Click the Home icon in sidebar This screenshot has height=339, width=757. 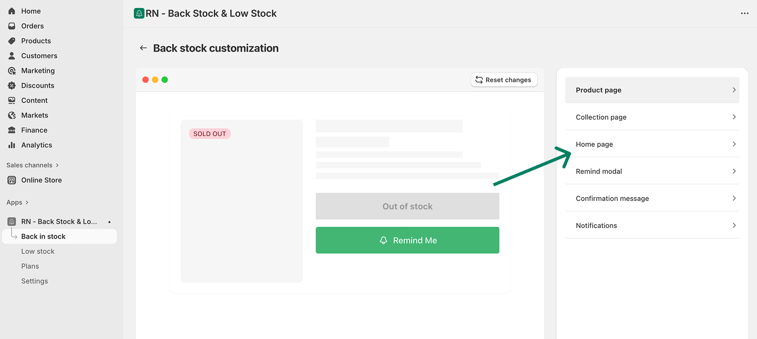click(x=12, y=11)
